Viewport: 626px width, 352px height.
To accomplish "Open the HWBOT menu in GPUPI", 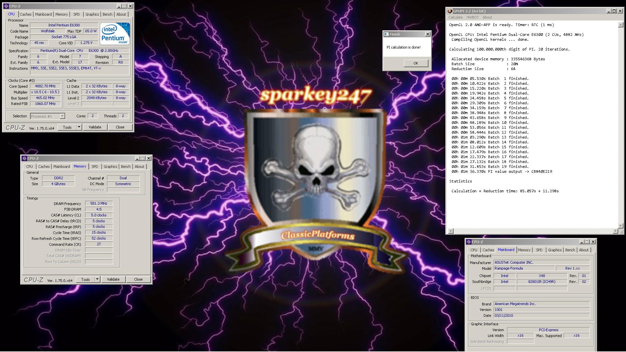I will [472, 18].
